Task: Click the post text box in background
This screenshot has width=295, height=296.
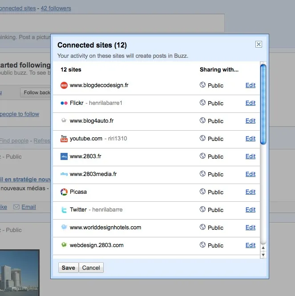Action: click(112, 23)
